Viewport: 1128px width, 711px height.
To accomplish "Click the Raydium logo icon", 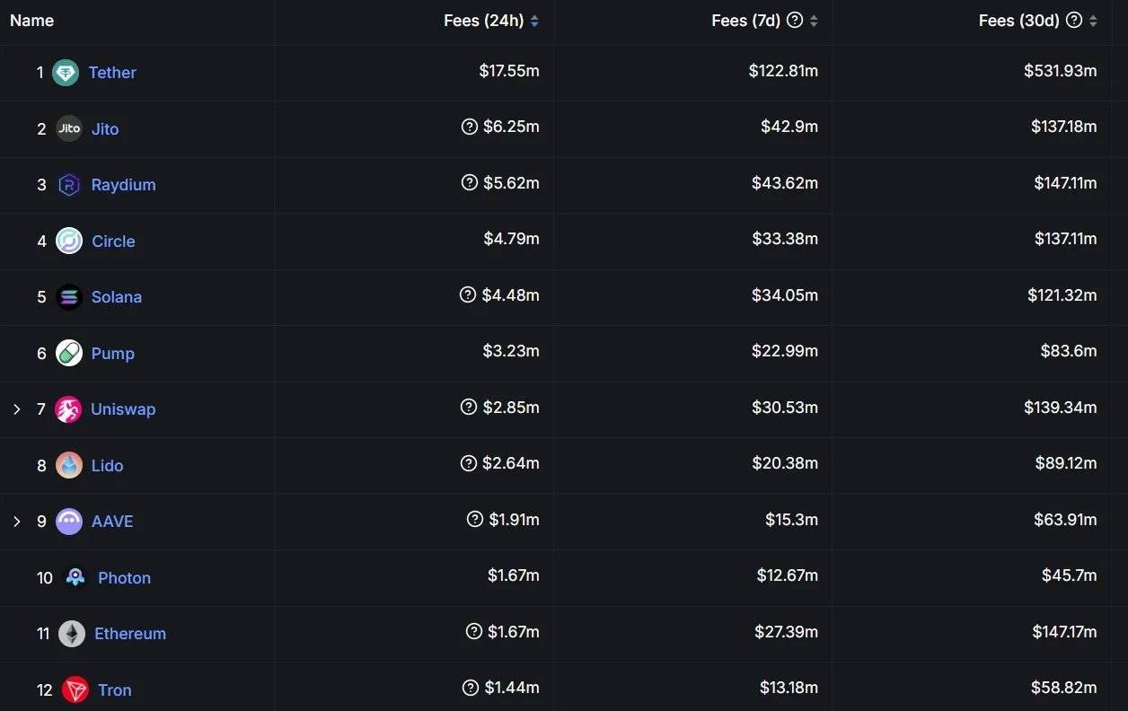I will point(69,185).
